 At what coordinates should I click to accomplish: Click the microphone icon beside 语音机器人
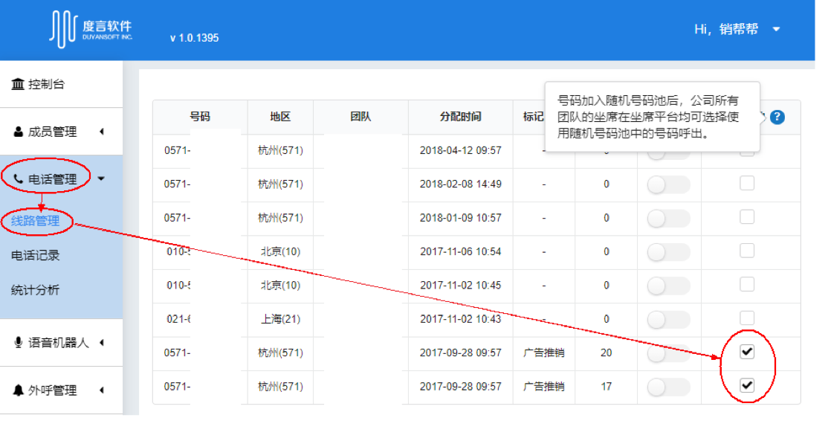click(x=19, y=342)
